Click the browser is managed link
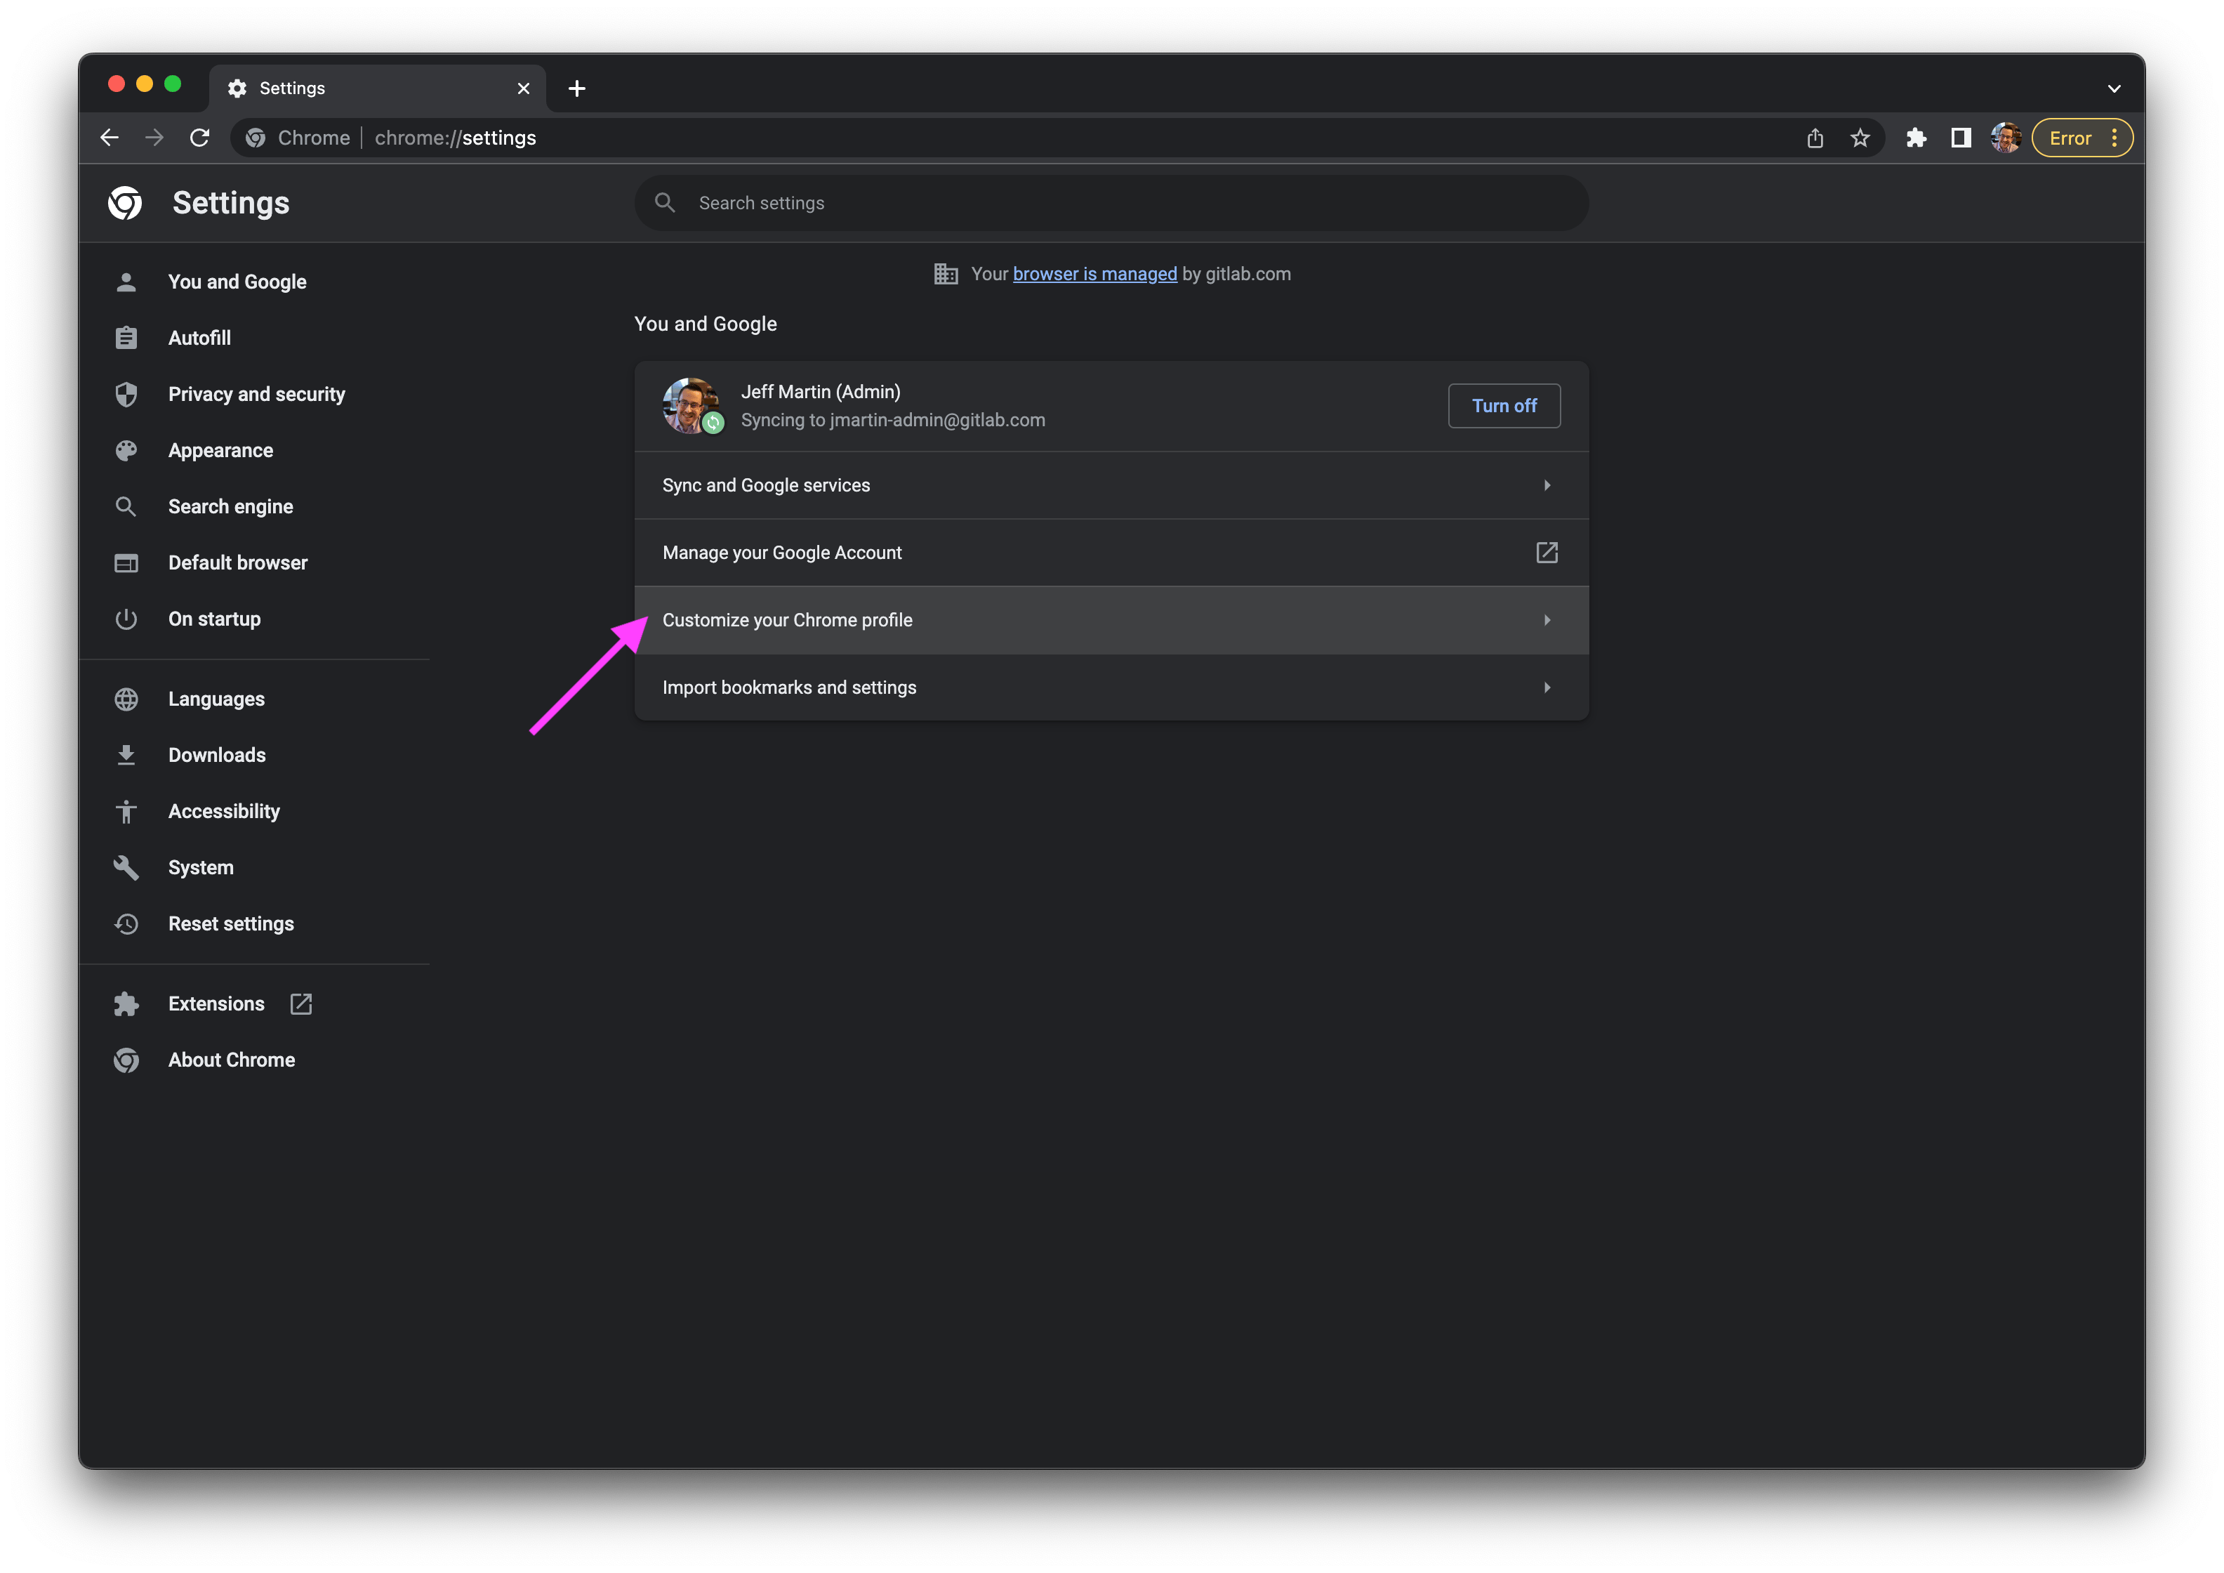The image size is (2224, 1573). (1096, 274)
